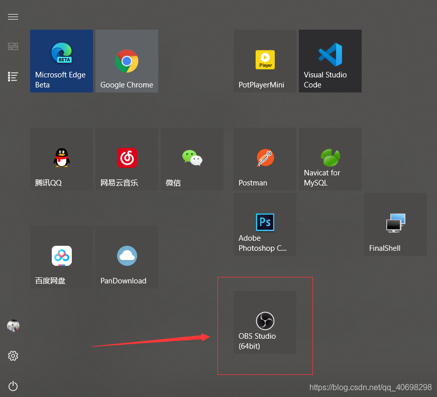Launch the FinalShell tile
Image resolution: width=437 pixels, height=397 pixels.
click(x=395, y=225)
